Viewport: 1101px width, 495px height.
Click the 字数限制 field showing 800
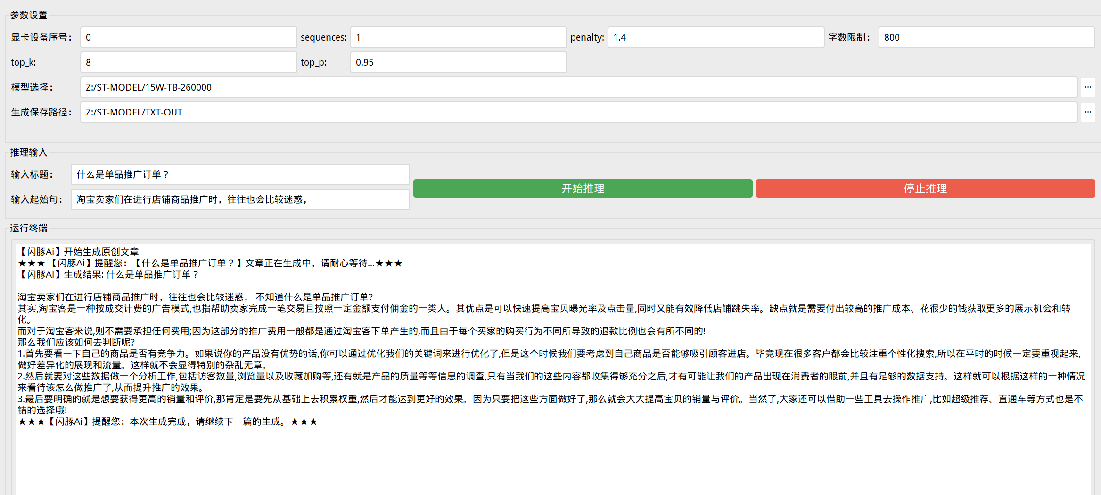[986, 37]
